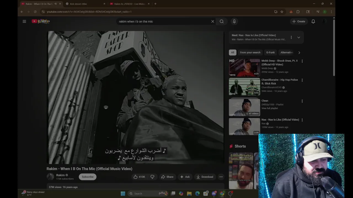Open YouTube notifications bell

coord(313,21)
